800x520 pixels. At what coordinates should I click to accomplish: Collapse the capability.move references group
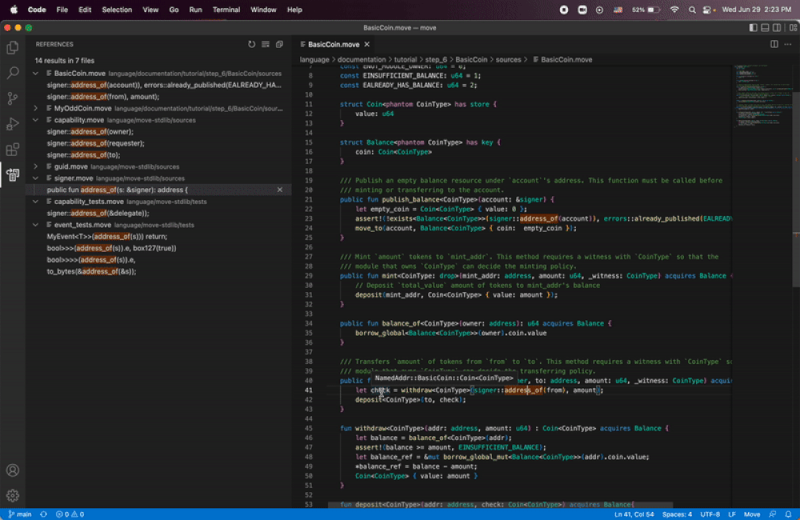coord(36,120)
